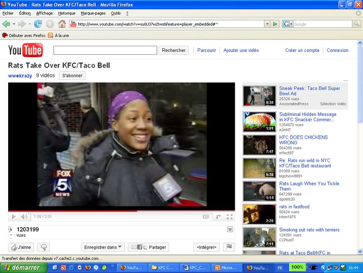Image resolution: width=363 pixels, height=273 pixels.
Task: Focus the browser URL address field
Action: coord(170,24)
